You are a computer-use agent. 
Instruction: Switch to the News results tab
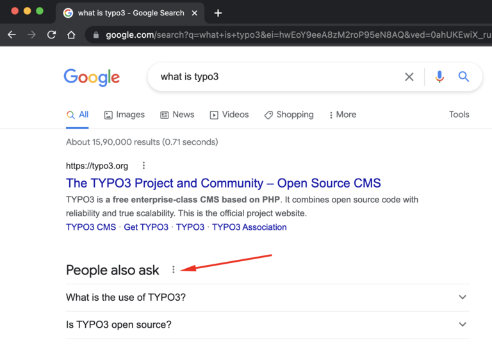177,115
